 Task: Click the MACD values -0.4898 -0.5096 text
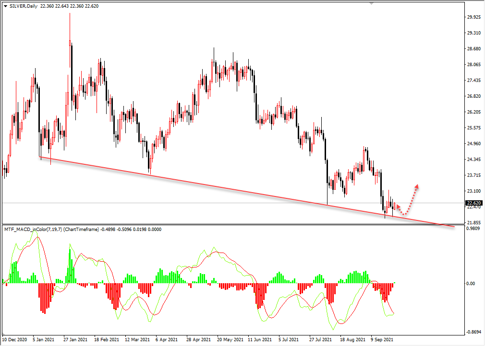coord(116,230)
